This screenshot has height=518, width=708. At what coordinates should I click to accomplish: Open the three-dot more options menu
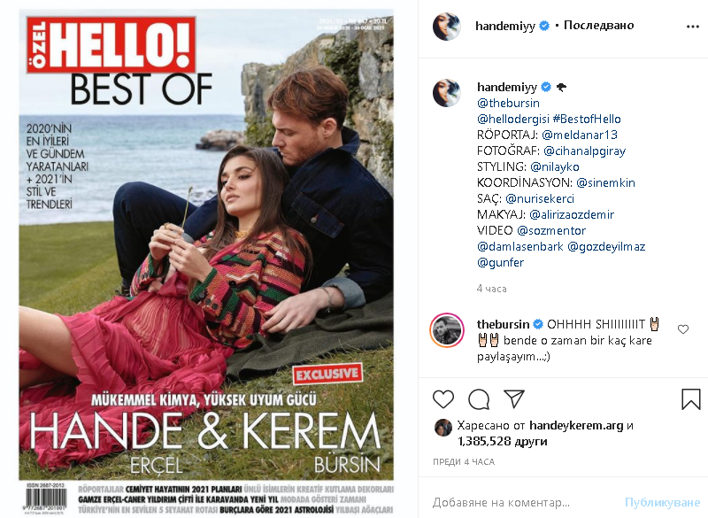(693, 27)
